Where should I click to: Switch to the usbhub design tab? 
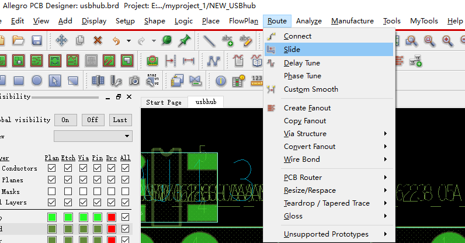pos(206,102)
